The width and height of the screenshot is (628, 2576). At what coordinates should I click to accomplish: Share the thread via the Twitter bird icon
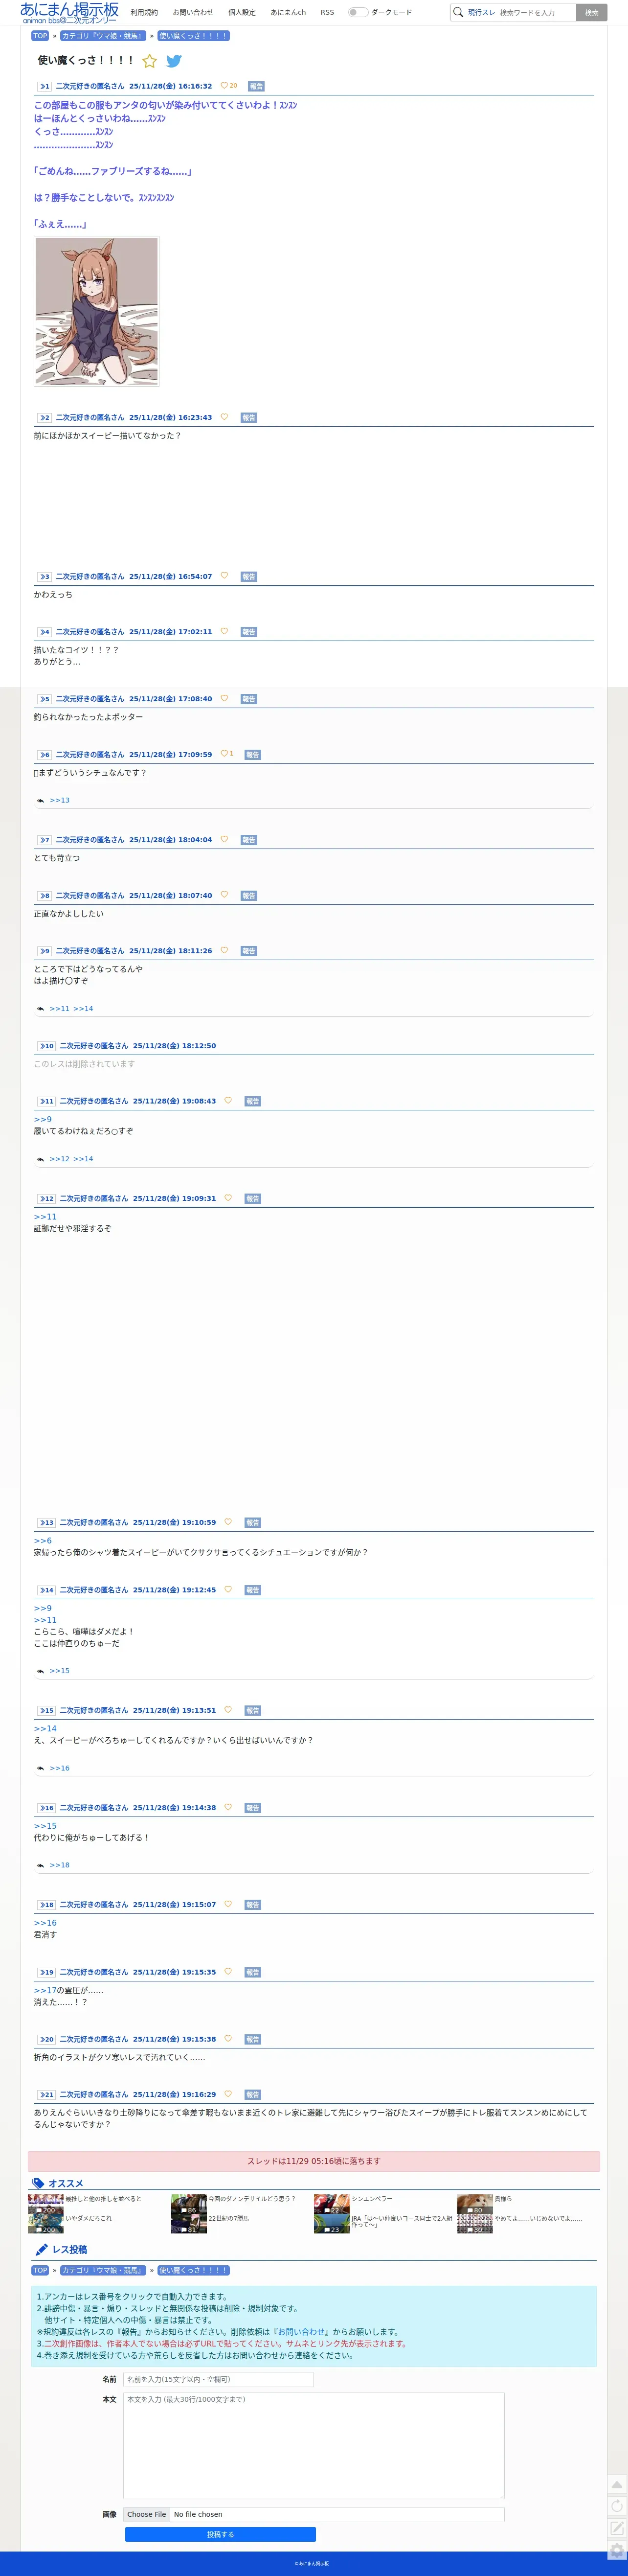[x=174, y=61]
